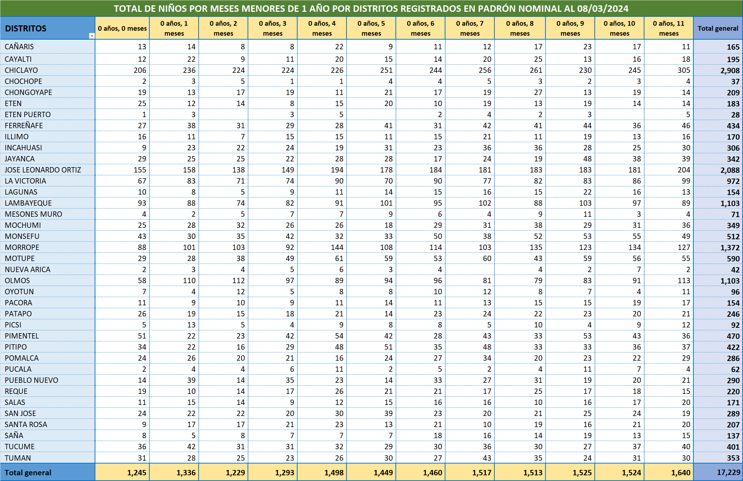Screen dimensions: 743x481
Task: Click the bottom total 1,245 cell
Action: 136,472
